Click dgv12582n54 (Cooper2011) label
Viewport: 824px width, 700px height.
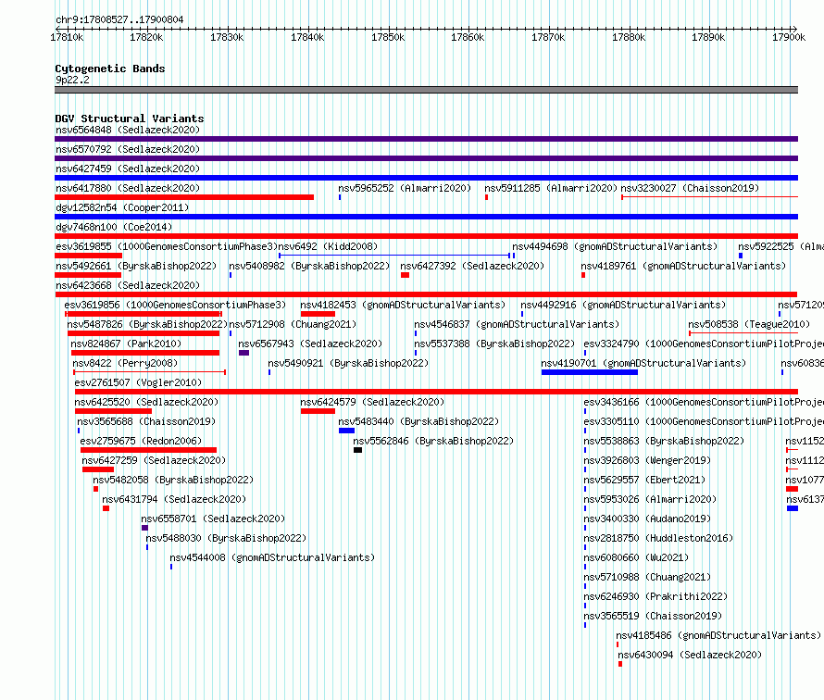[122, 207]
